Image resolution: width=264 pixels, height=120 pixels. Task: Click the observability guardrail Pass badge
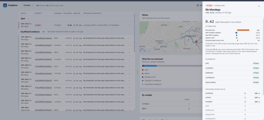click(x=256, y=82)
